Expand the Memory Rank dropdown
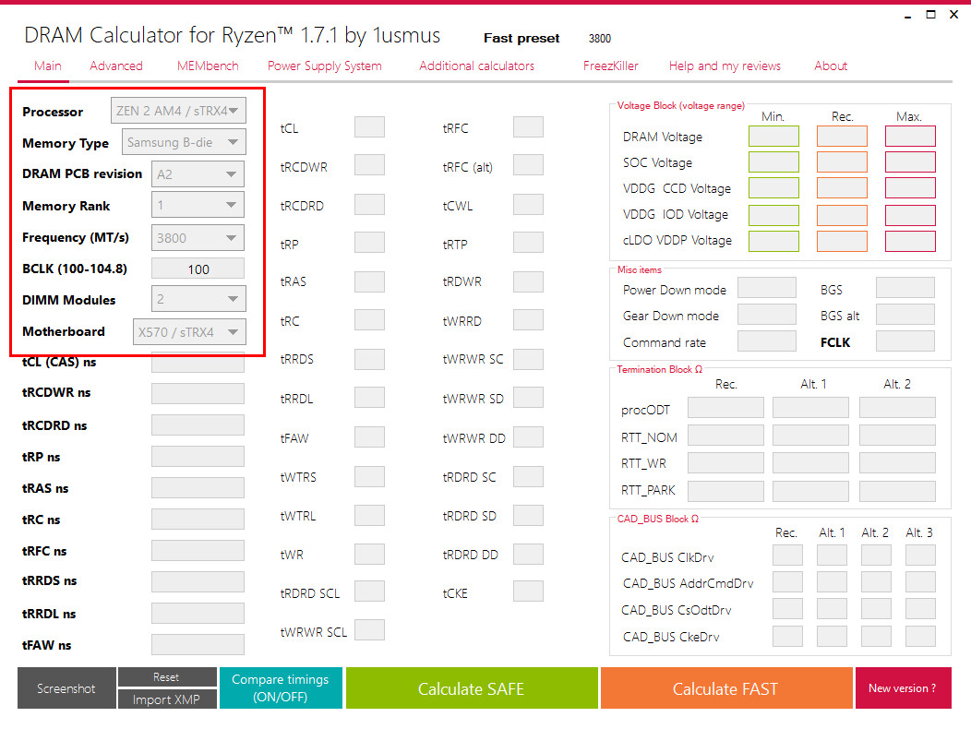Image resolution: width=971 pixels, height=729 pixels. pyautogui.click(x=198, y=205)
